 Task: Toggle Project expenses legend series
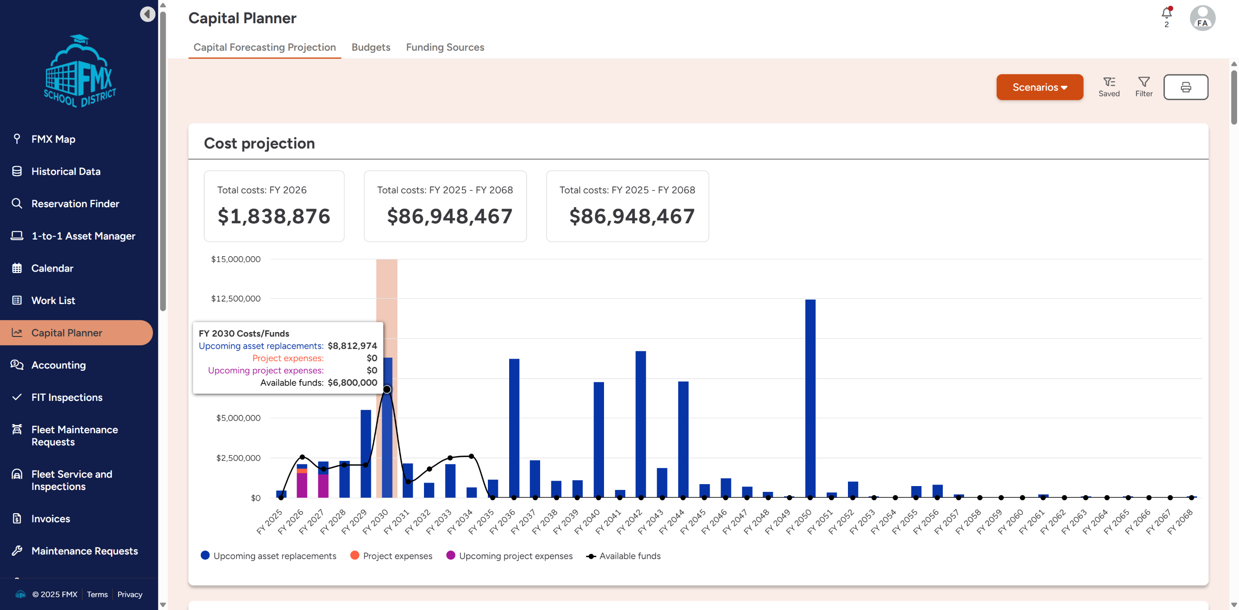pyautogui.click(x=397, y=556)
